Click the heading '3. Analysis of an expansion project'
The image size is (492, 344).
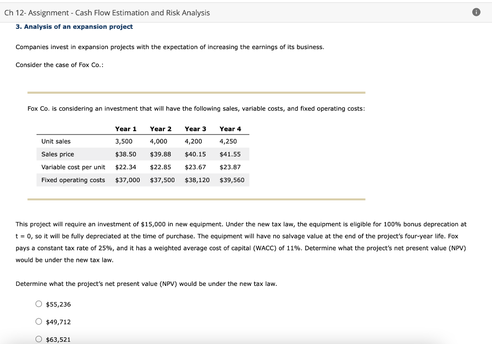[74, 26]
